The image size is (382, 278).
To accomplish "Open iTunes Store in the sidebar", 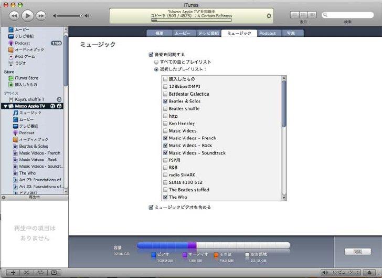I will click(24, 78).
